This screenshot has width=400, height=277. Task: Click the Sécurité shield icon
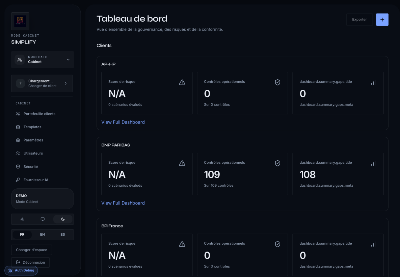[18, 166]
